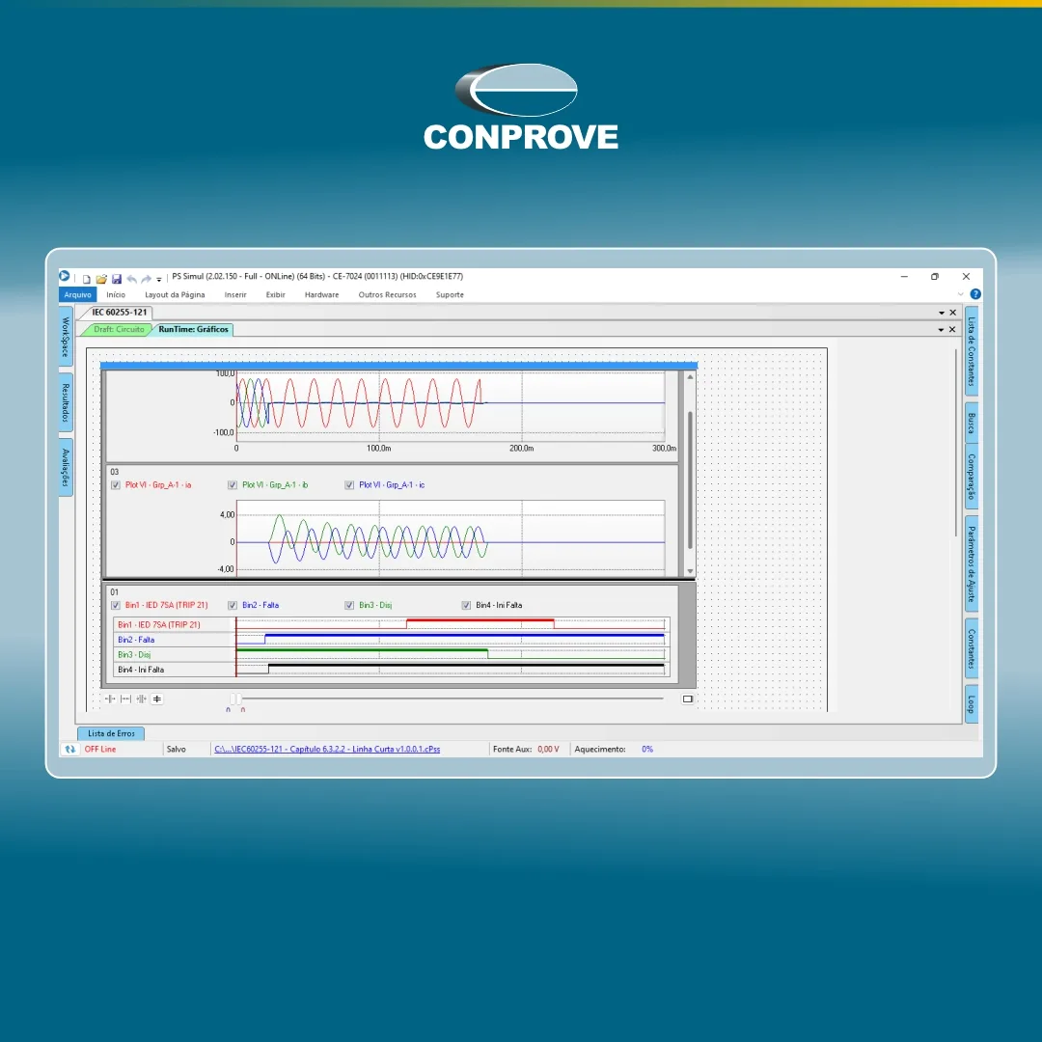Expand the quick access toolbar customize arrow
The width and height of the screenshot is (1042, 1042).
coord(159,280)
